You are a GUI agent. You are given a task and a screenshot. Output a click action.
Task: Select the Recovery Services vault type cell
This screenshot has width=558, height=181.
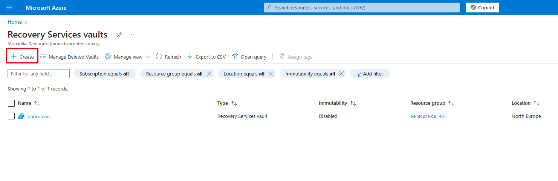pos(242,116)
